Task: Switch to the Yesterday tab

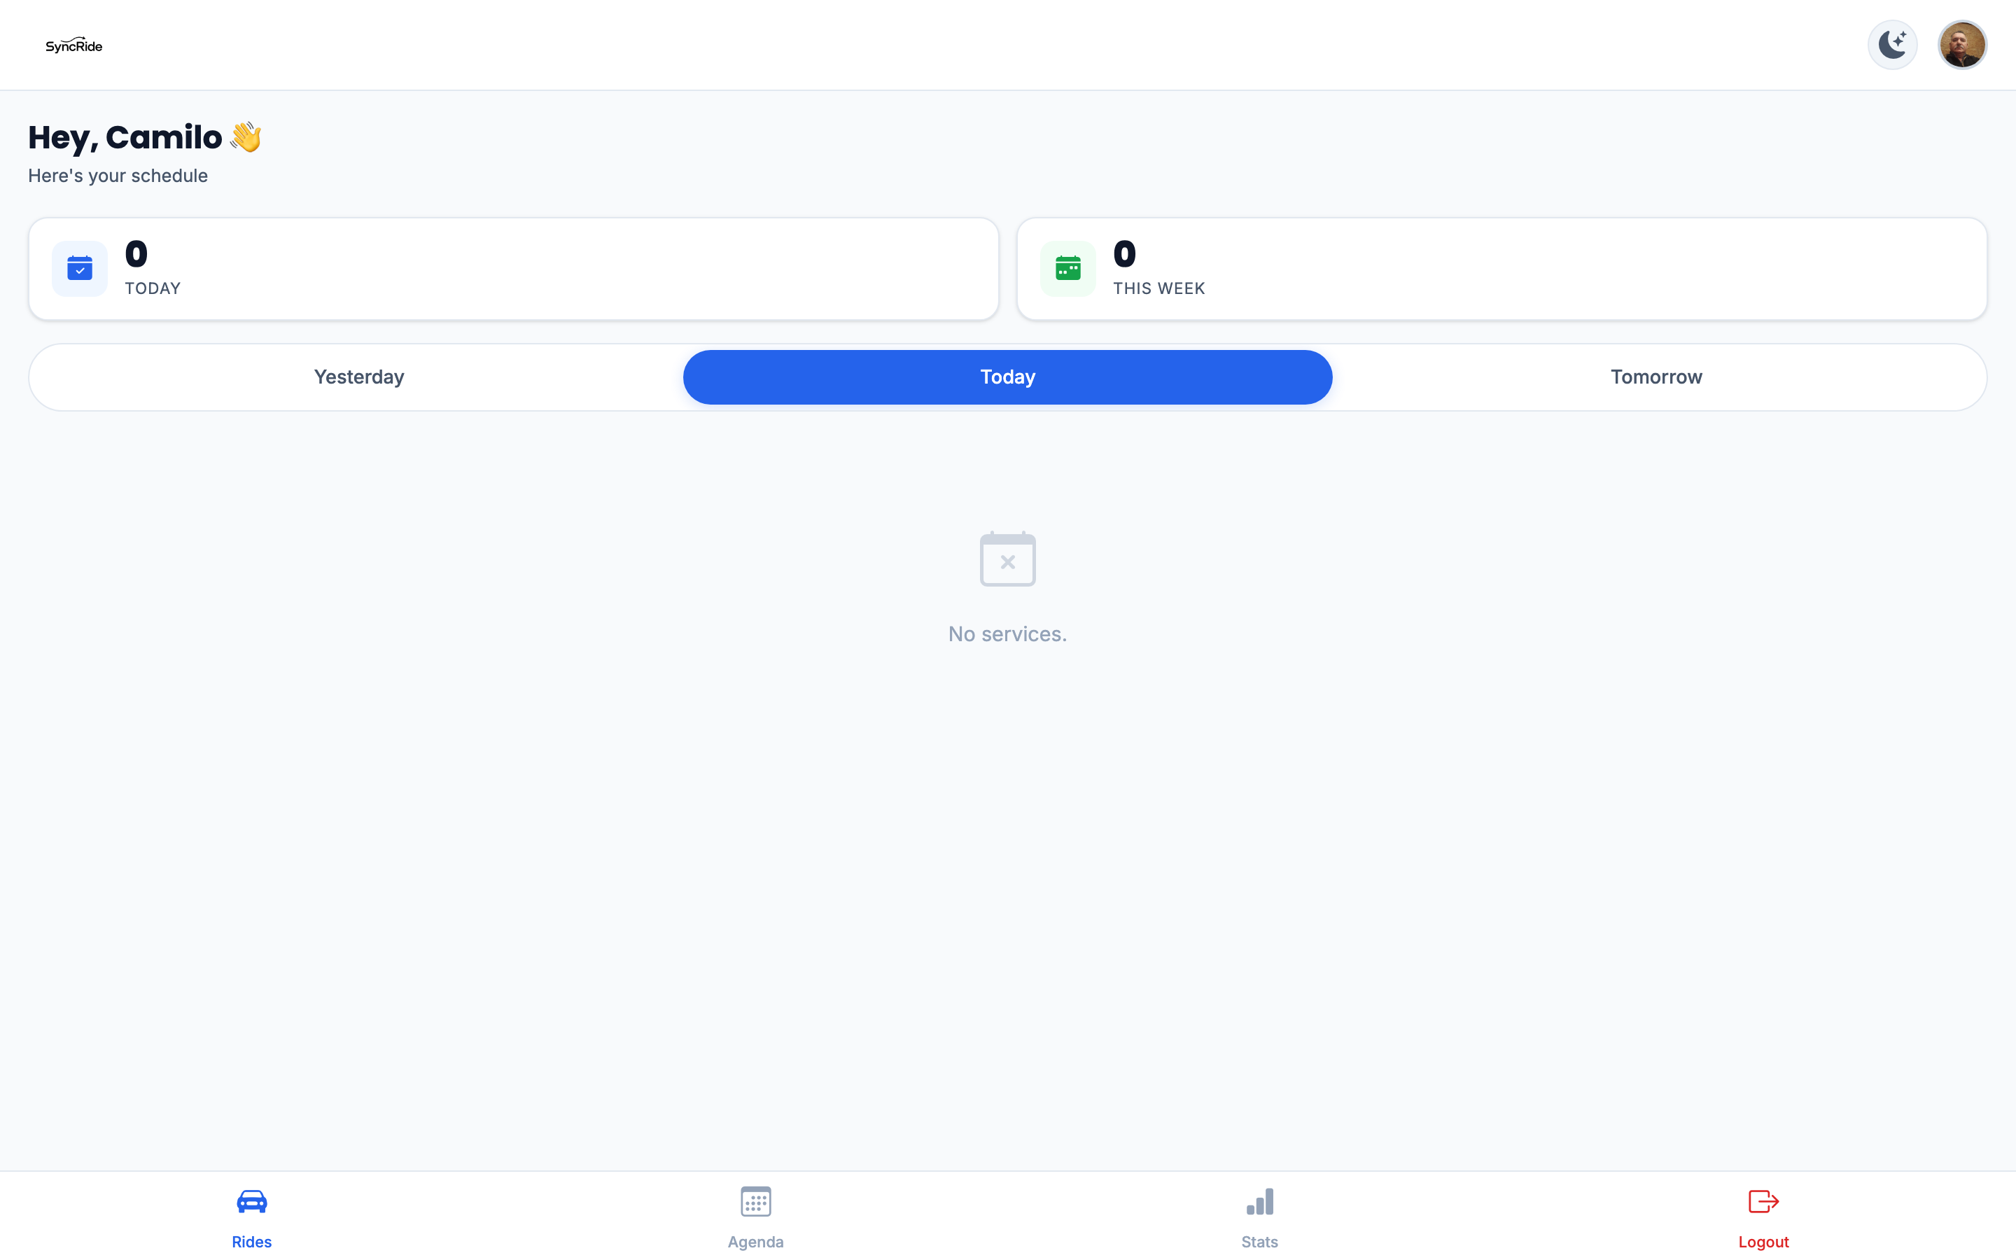Action: [359, 377]
